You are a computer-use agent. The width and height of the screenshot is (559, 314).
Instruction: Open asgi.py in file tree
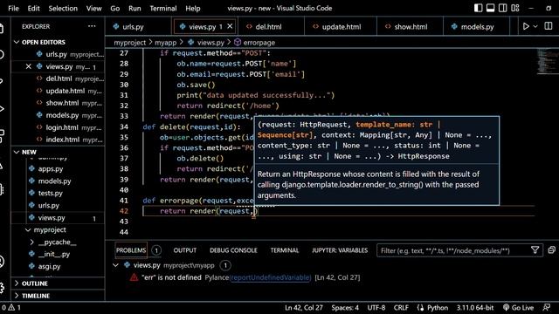[49, 266]
